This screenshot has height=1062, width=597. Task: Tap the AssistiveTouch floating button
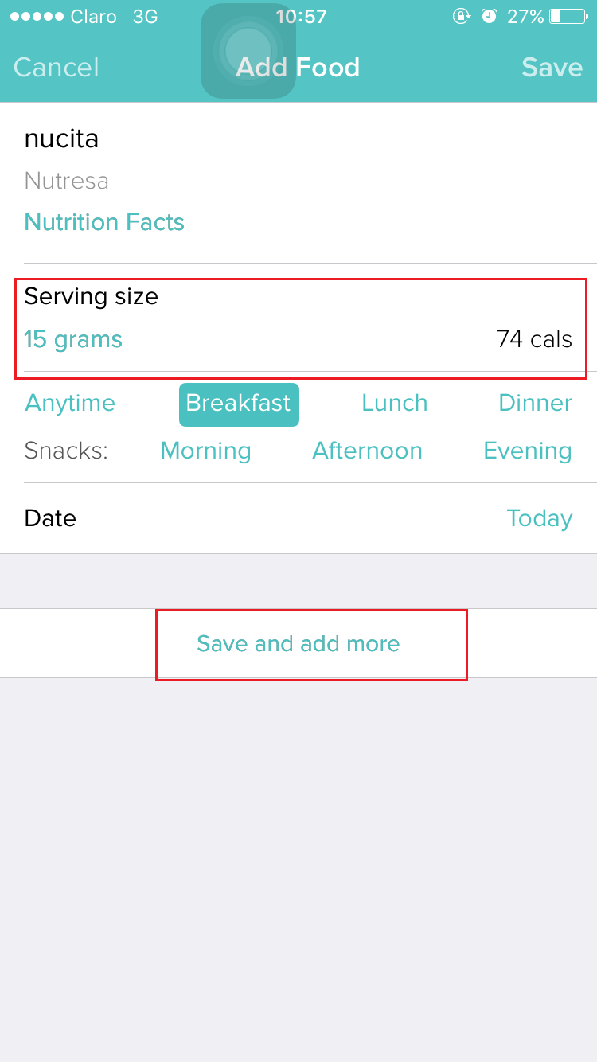point(248,51)
